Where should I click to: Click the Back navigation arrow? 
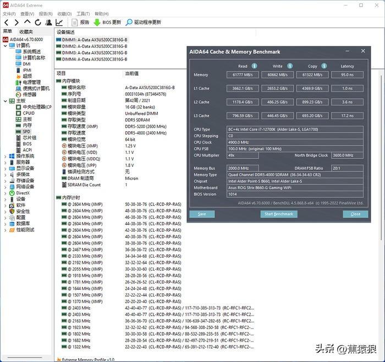[7, 23]
